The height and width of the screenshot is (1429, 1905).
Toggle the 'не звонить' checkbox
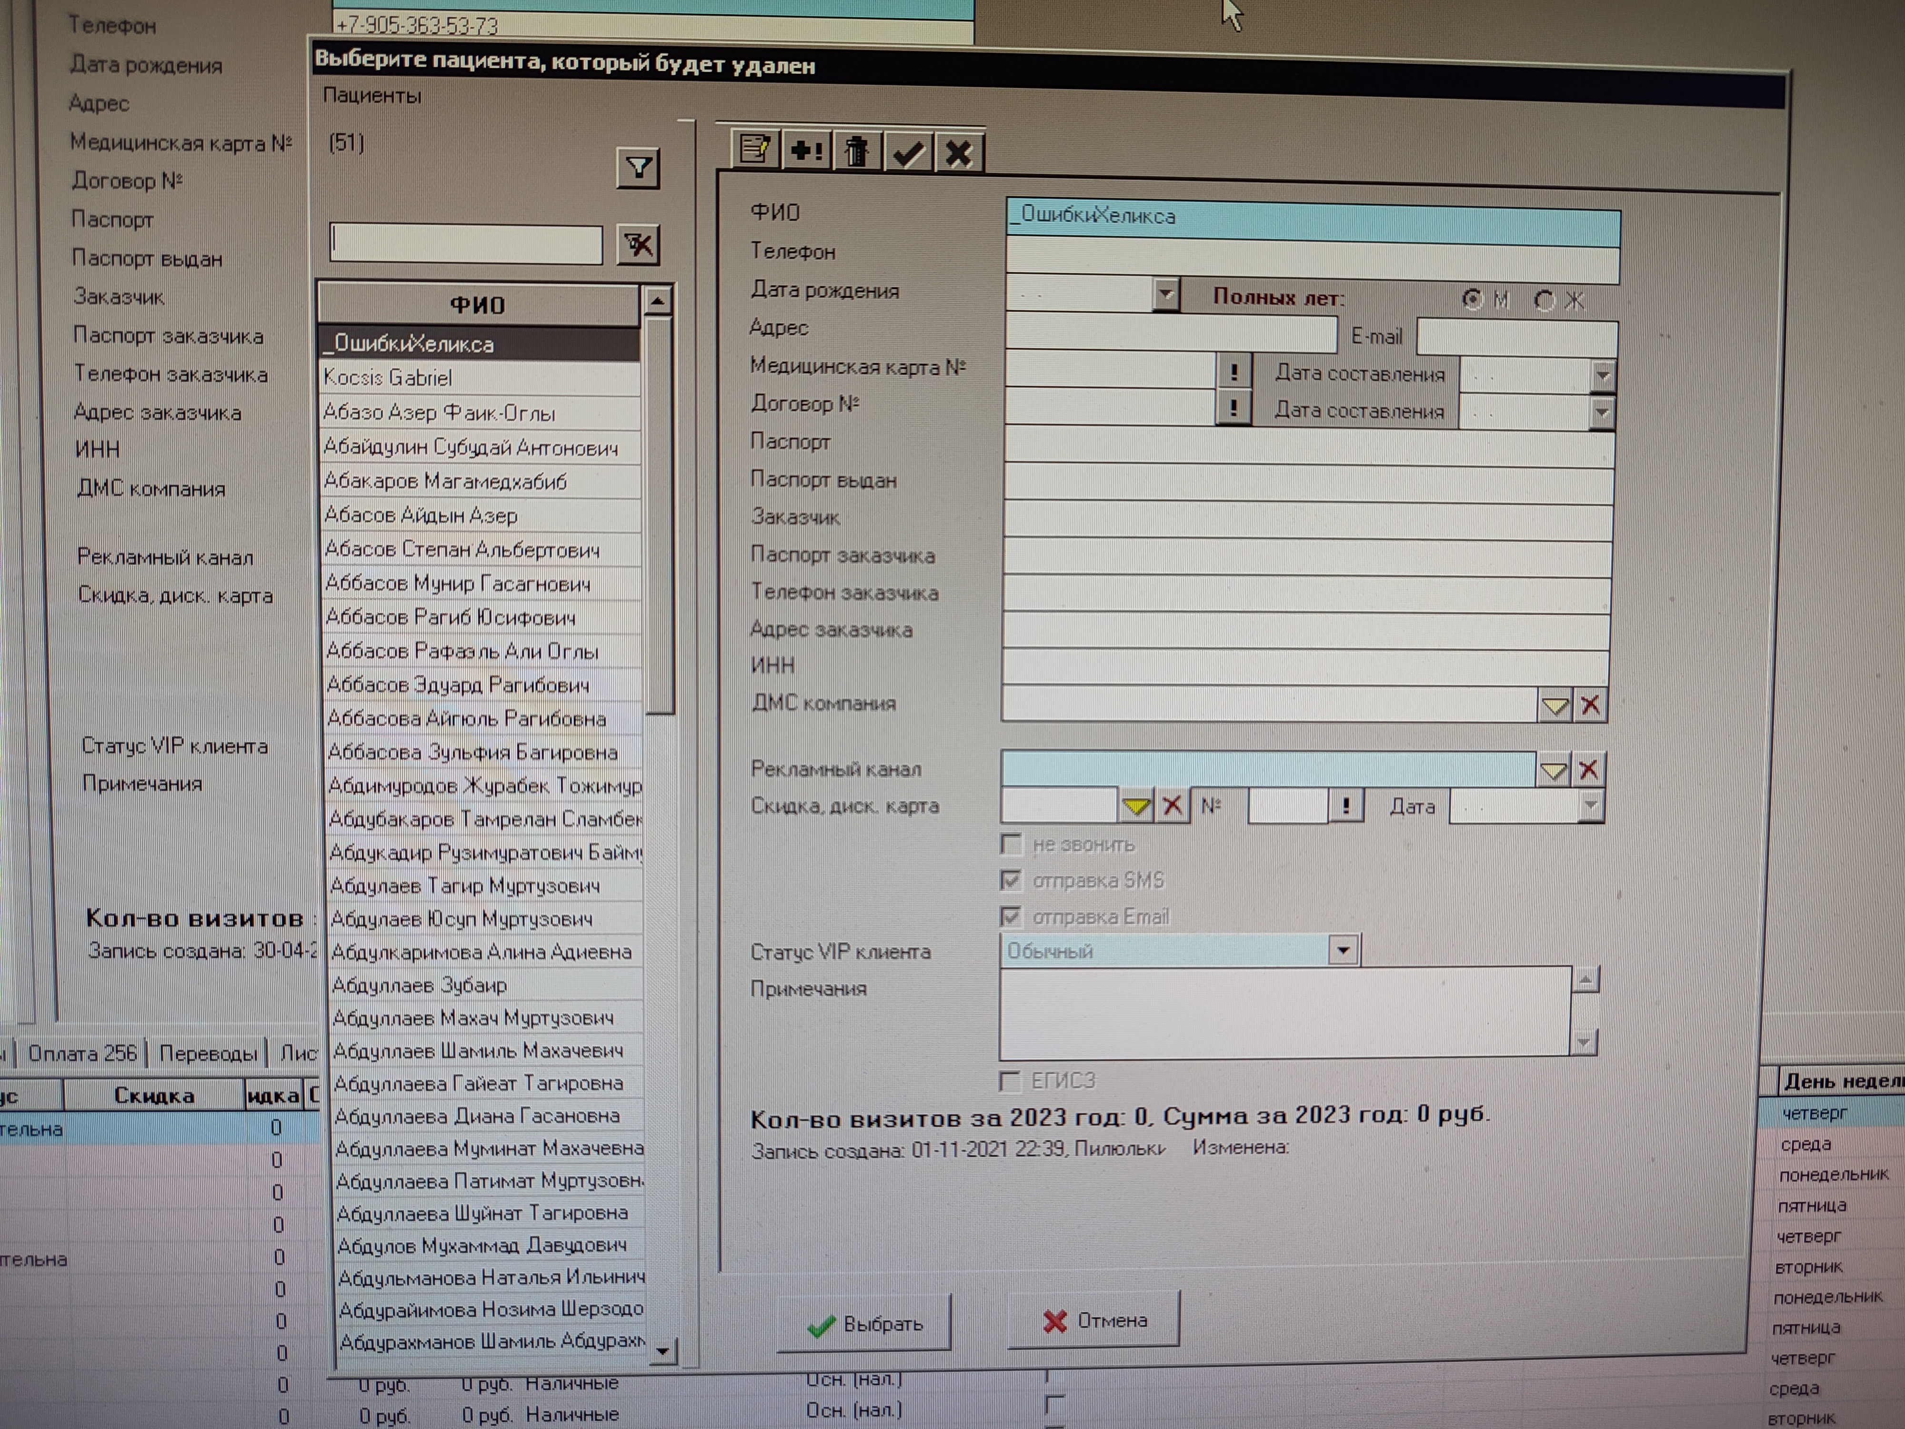coord(1011,843)
